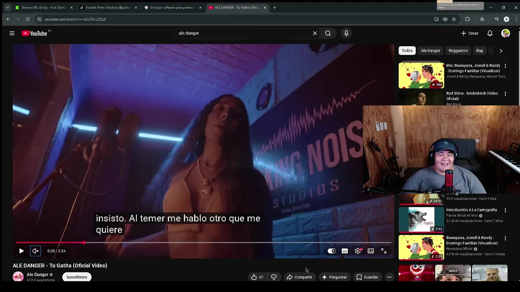
Task: Open the Crear menu
Action: pos(470,33)
